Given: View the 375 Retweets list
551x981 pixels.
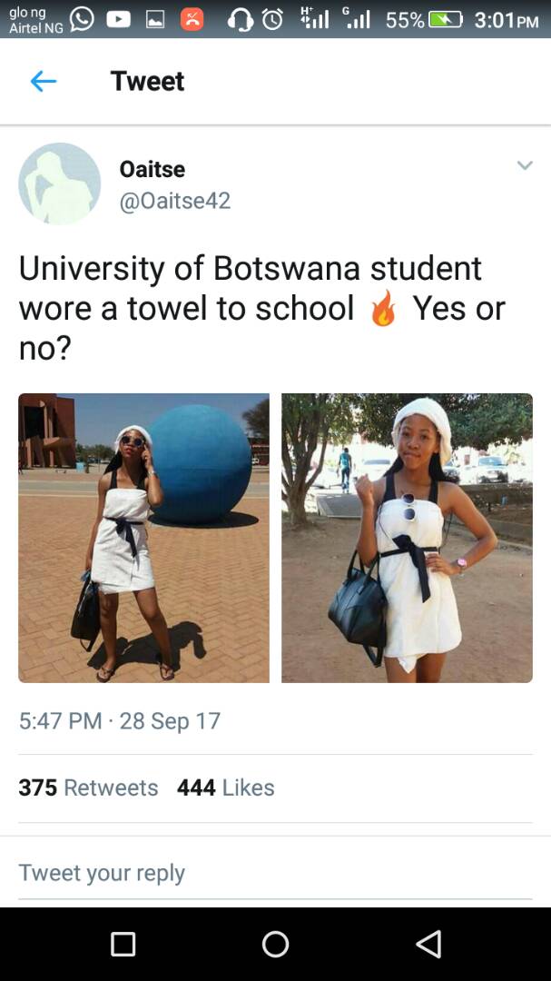Looking at the screenshot, I should [88, 787].
